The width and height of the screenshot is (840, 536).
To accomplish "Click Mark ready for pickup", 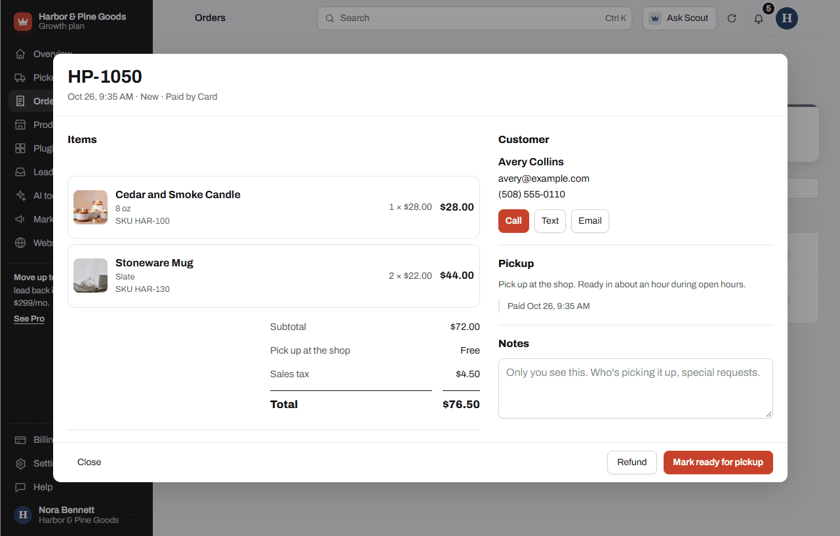I will pos(718,463).
